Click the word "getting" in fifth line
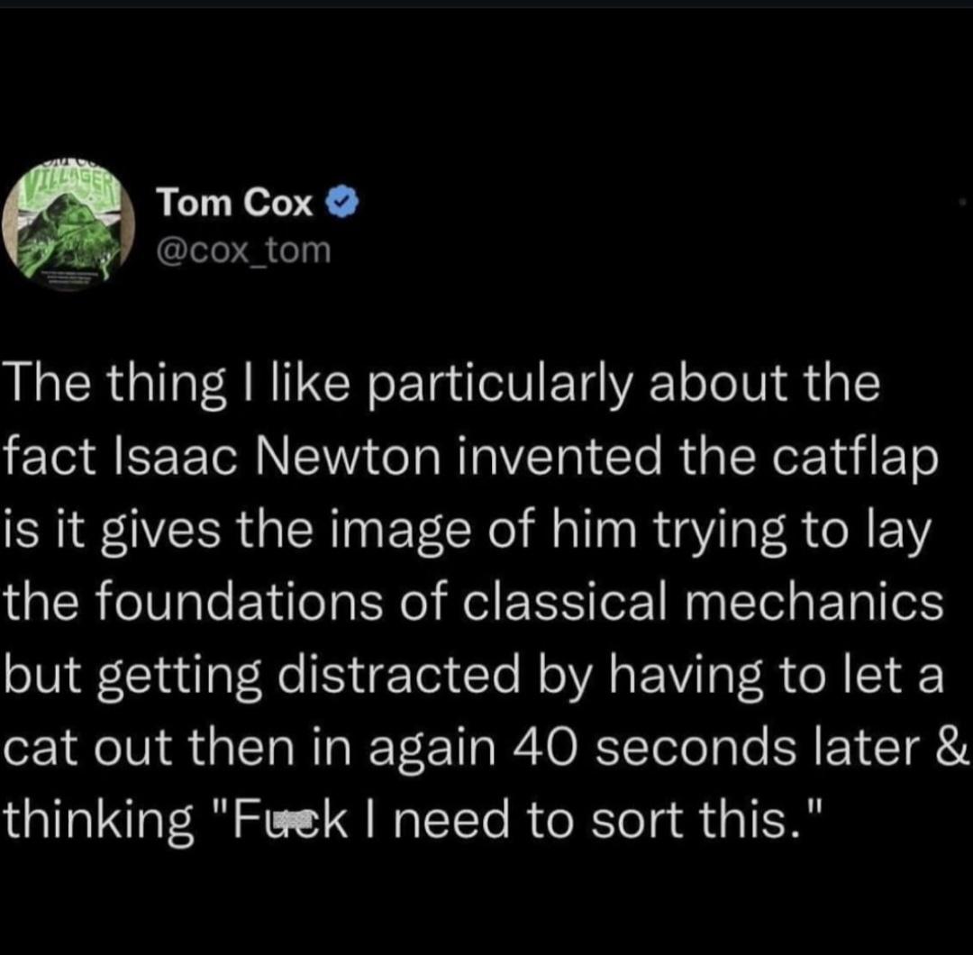The width and height of the screenshot is (973, 955). click(x=195, y=676)
